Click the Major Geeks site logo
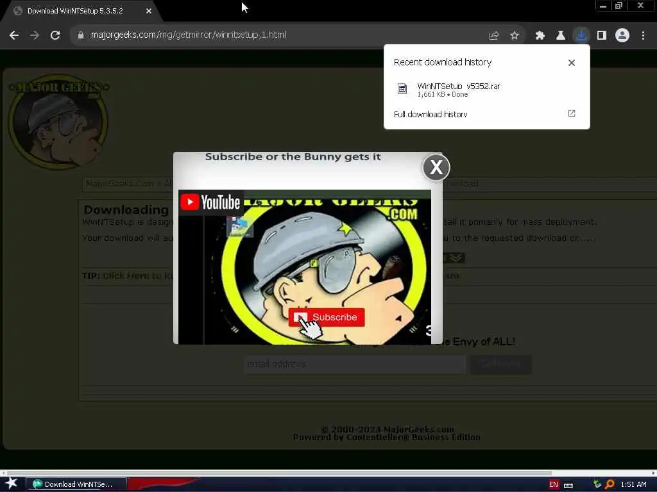Screen dimensions: 657x492 point(58,121)
